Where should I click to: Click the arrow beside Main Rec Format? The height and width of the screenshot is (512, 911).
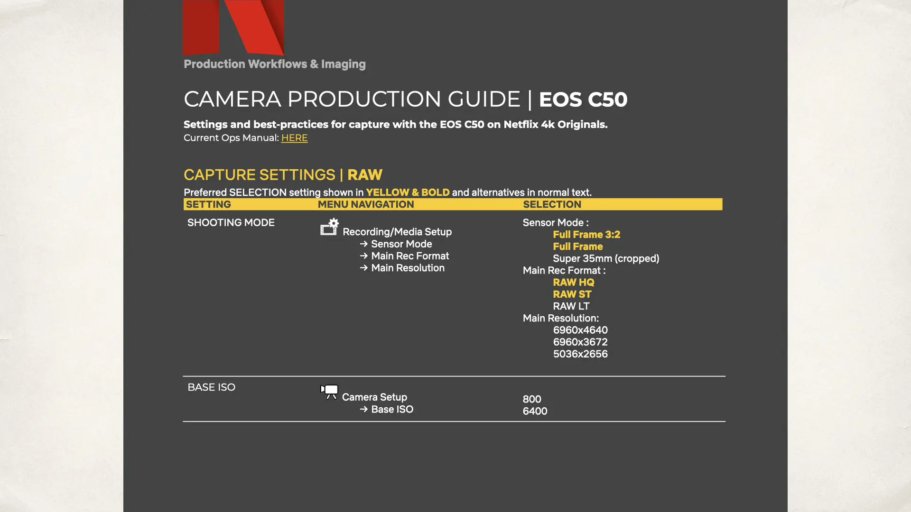point(364,256)
